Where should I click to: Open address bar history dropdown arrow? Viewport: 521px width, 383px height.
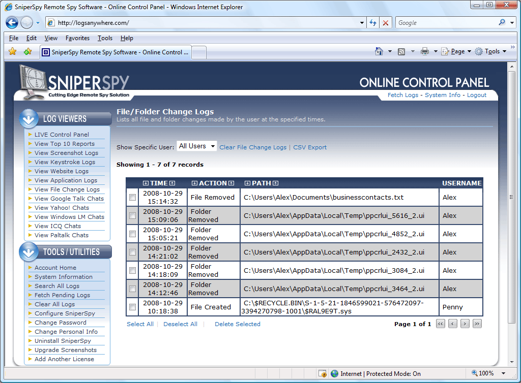(x=362, y=23)
